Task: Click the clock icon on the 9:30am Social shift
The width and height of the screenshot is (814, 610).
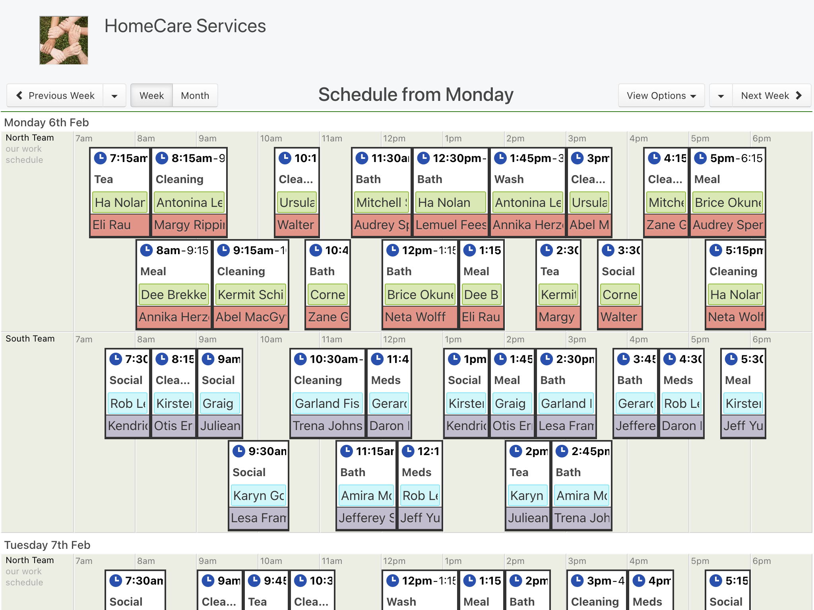Action: point(239,451)
